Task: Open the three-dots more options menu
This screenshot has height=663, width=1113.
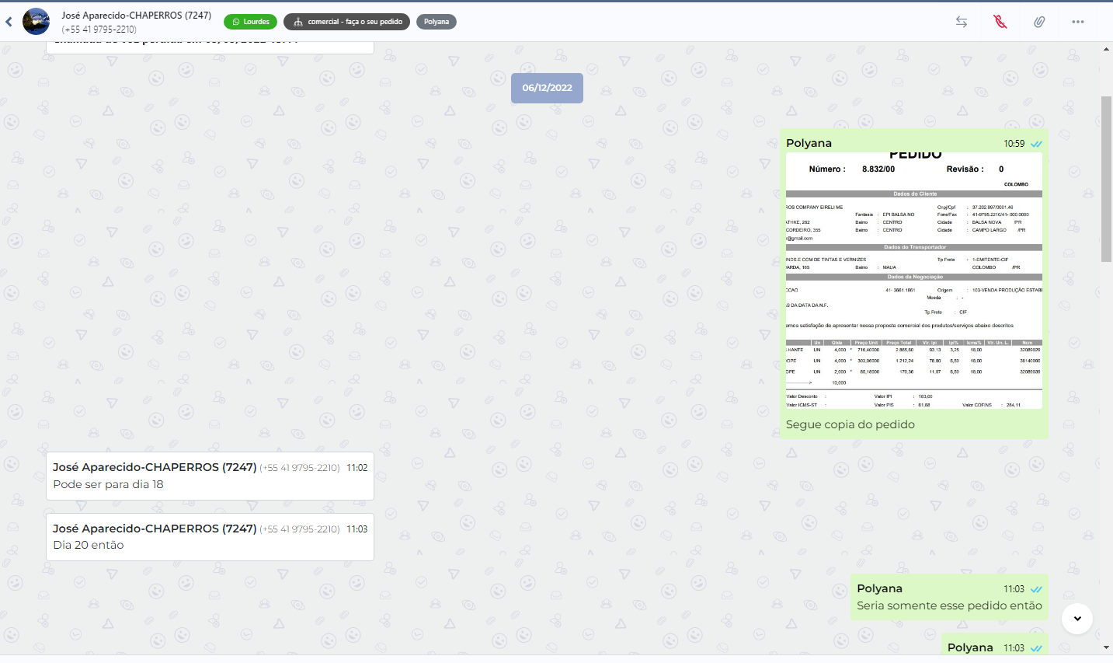Action: [1077, 22]
